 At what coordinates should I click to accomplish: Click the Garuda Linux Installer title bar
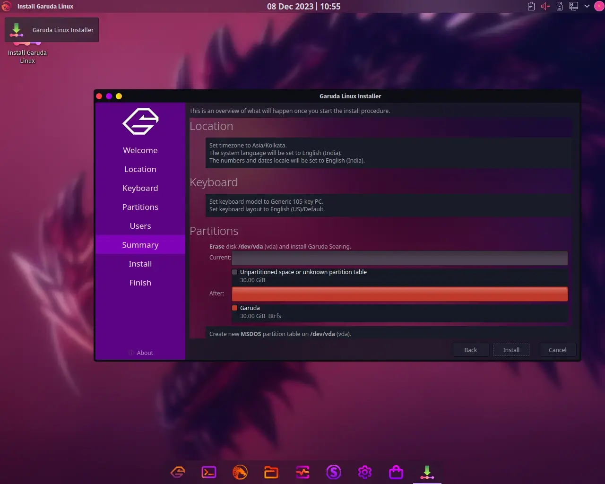(x=350, y=96)
